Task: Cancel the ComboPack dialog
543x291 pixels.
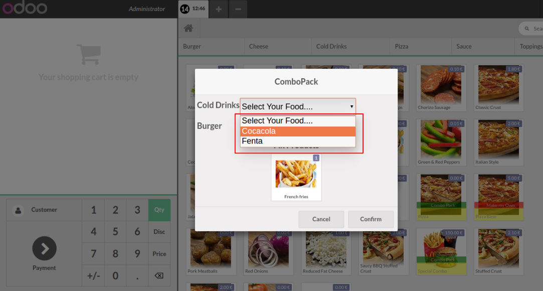Action: coord(321,219)
